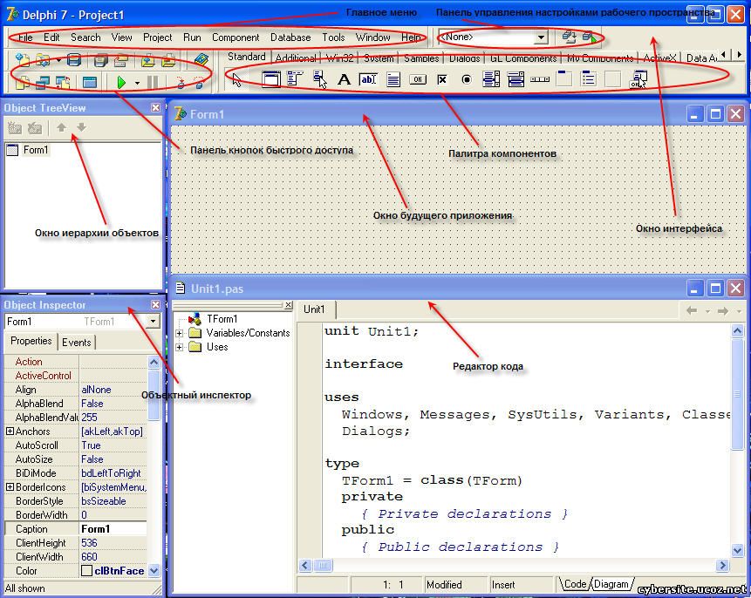This screenshot has height=598, width=751.
Task: Open the Form1 TForm1 object selector dropdown
Action: [x=153, y=321]
